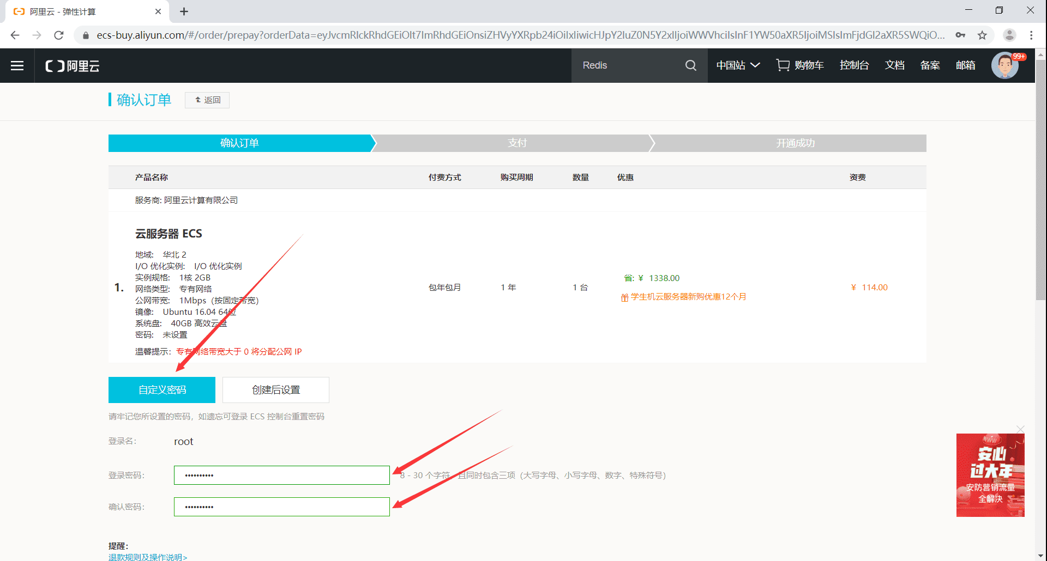View site security lock info
This screenshot has height=561, width=1047.
tap(86, 35)
